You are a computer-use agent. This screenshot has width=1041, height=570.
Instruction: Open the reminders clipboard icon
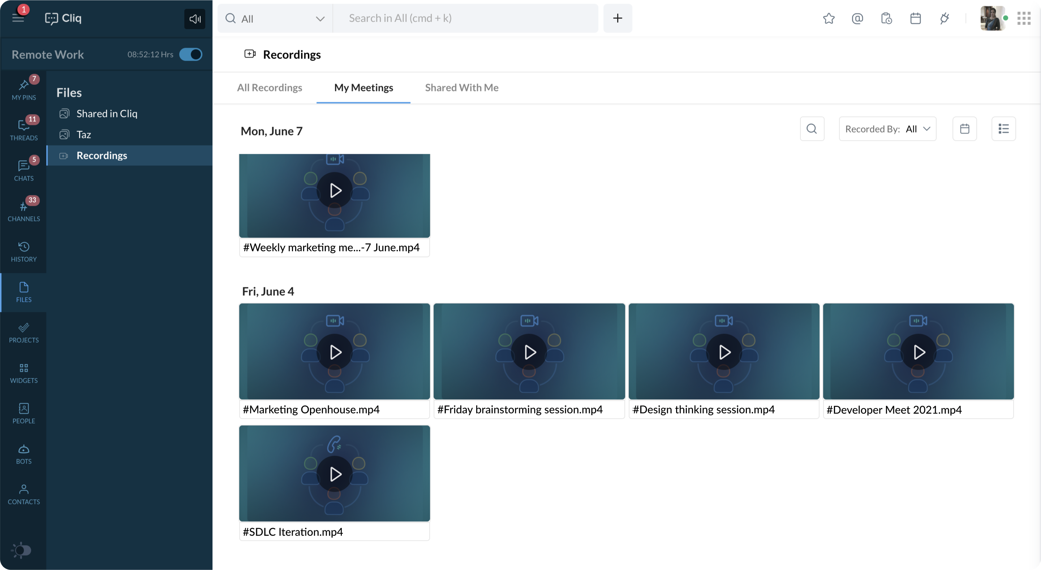coord(886,18)
